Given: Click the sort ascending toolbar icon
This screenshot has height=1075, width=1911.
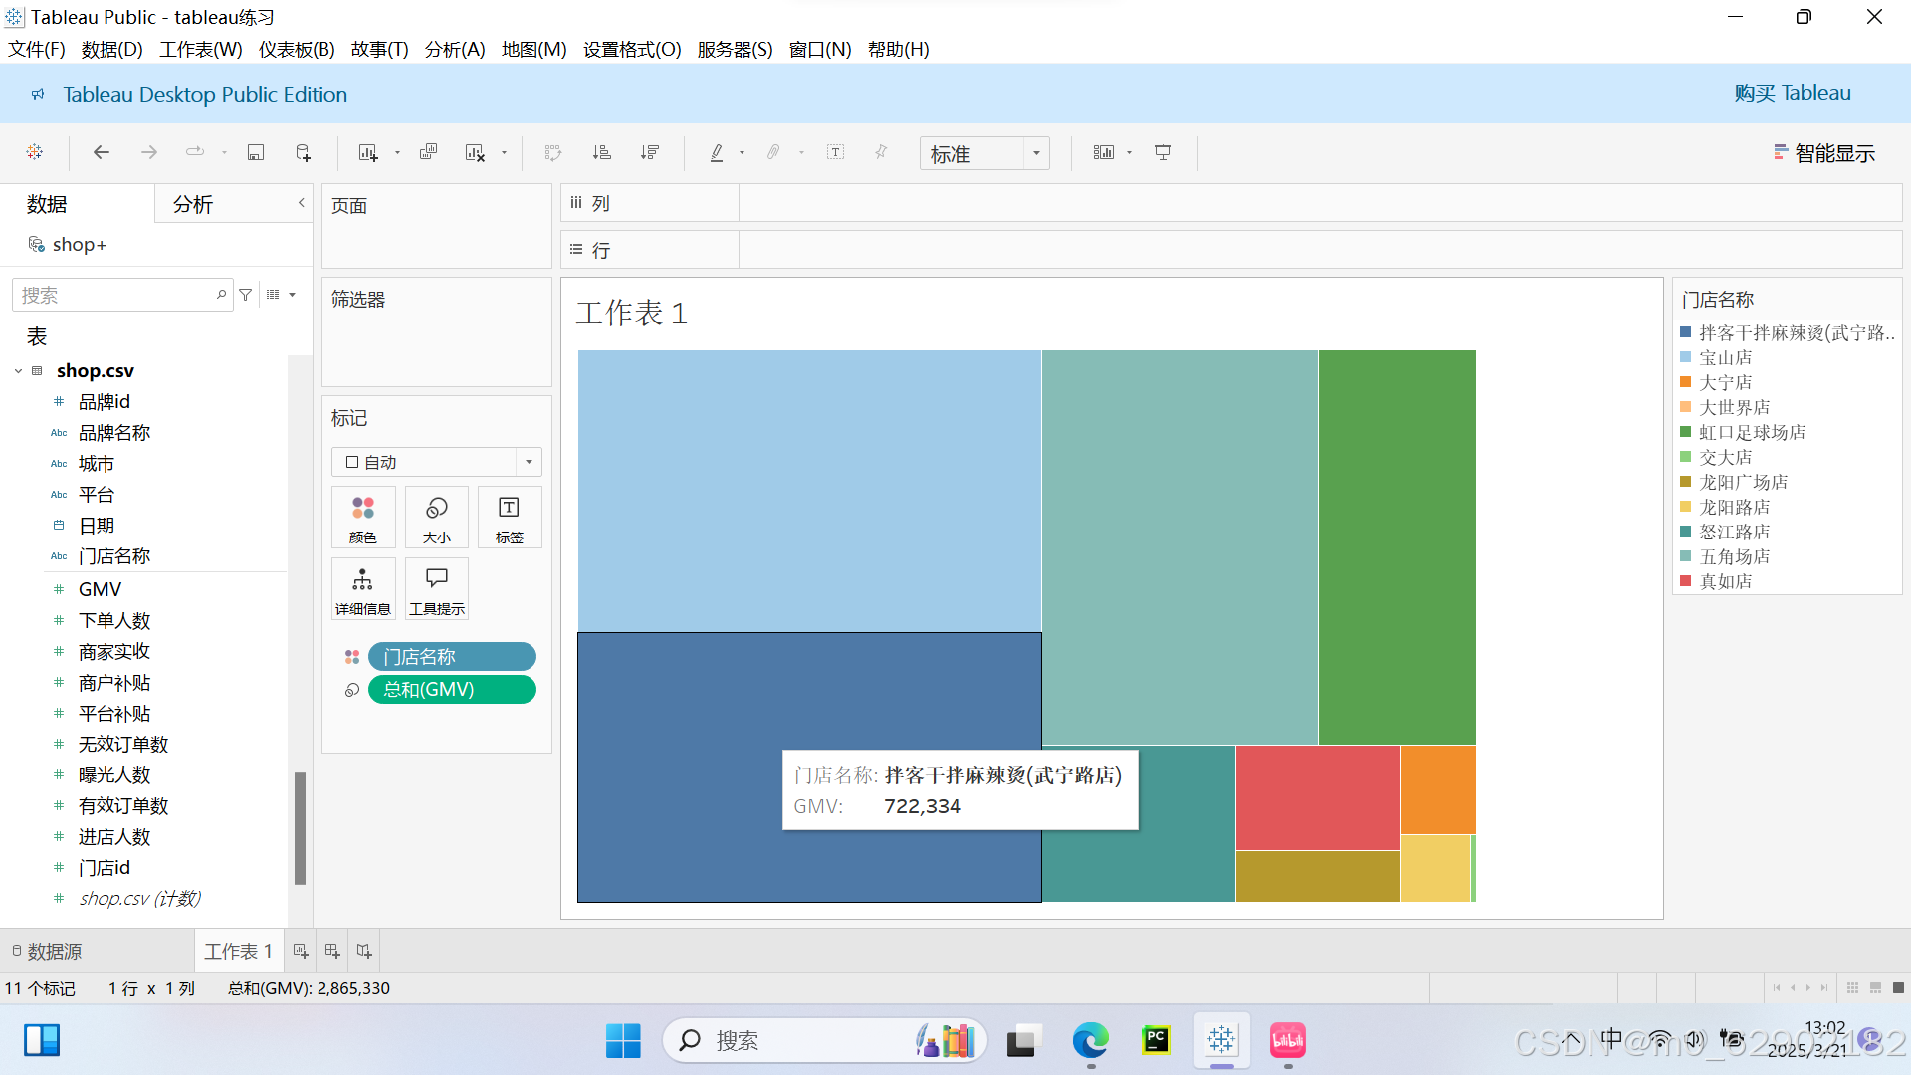Looking at the screenshot, I should pyautogui.click(x=601, y=152).
